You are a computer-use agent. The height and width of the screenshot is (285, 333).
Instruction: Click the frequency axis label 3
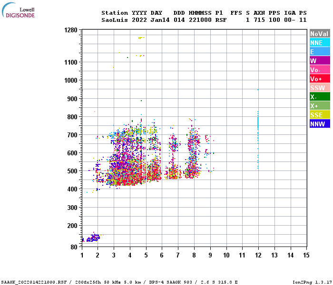click(x=114, y=255)
